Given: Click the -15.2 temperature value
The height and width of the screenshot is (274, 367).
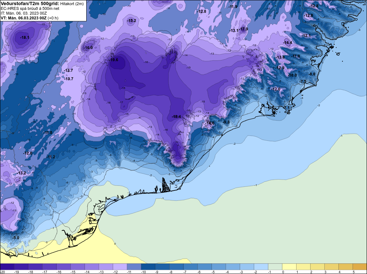Looking at the screenshot, I should (131, 21).
